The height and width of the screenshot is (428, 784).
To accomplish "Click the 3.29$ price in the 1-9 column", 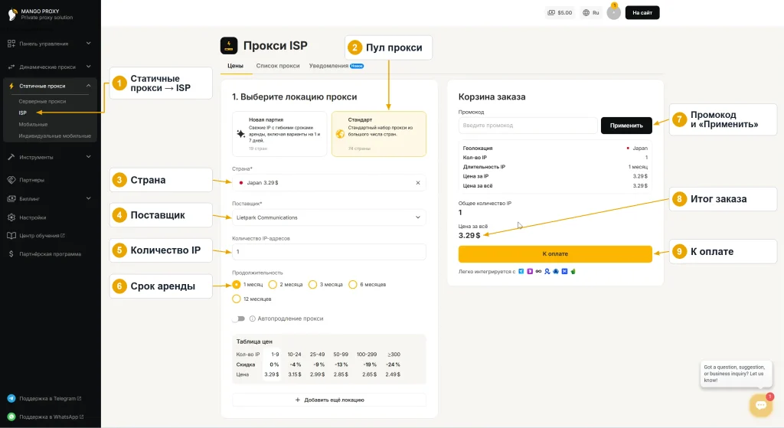I will [272, 374].
